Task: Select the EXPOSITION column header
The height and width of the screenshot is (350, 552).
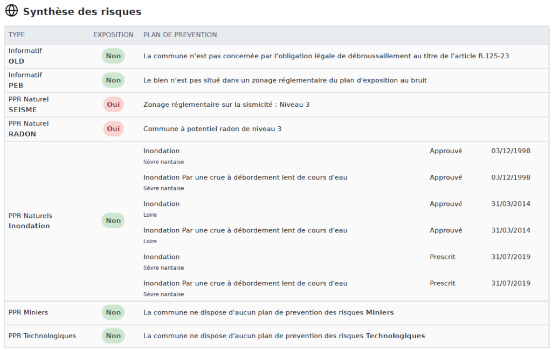Action: point(113,35)
